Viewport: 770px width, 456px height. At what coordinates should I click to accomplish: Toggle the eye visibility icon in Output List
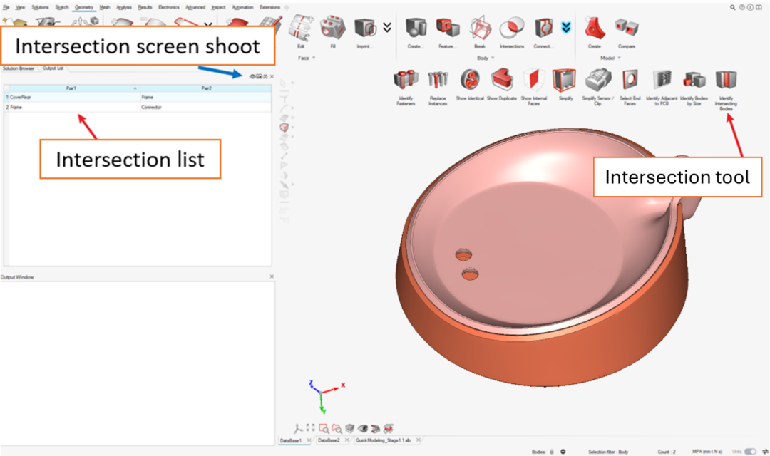coord(252,76)
